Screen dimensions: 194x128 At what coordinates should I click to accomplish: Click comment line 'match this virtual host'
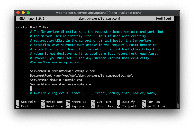[x=95, y=49]
